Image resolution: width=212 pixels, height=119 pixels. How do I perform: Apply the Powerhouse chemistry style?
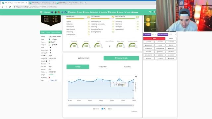pyautogui.click(x=160, y=49)
